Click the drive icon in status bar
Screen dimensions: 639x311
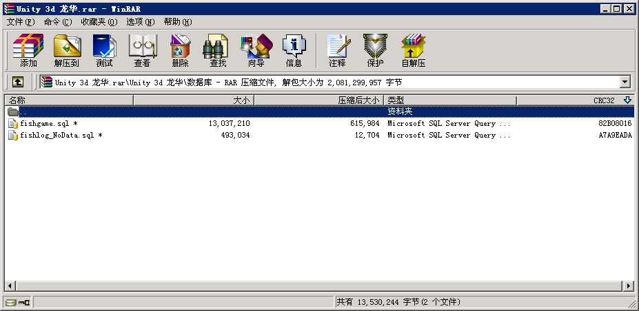(11, 303)
